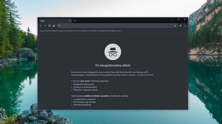
Task: Close the "Új lap" tab
Action: [x=70, y=21]
